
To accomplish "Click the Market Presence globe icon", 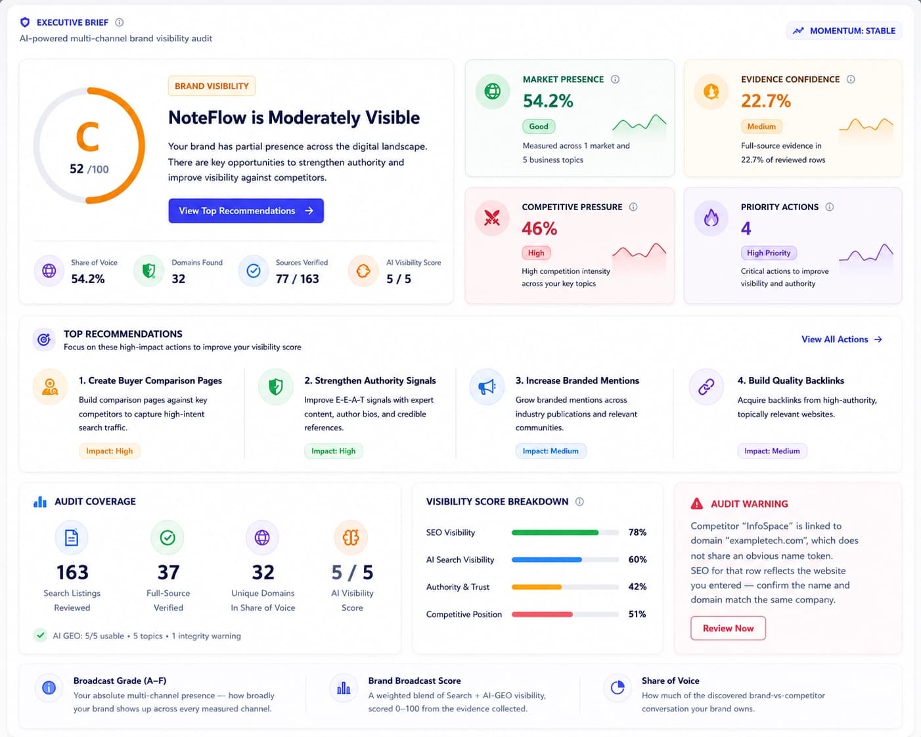I will coord(493,91).
